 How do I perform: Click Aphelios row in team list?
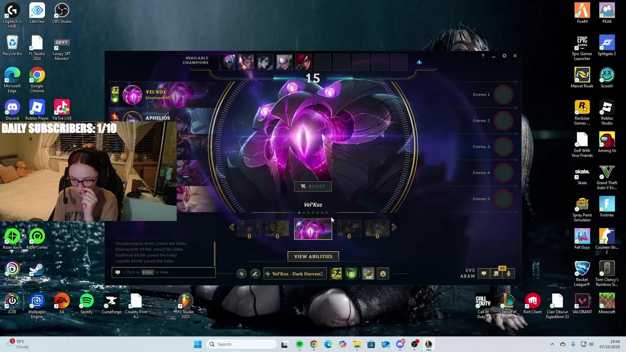(159, 118)
